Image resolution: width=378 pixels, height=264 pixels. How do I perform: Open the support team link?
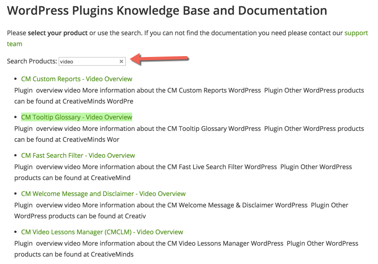356,33
